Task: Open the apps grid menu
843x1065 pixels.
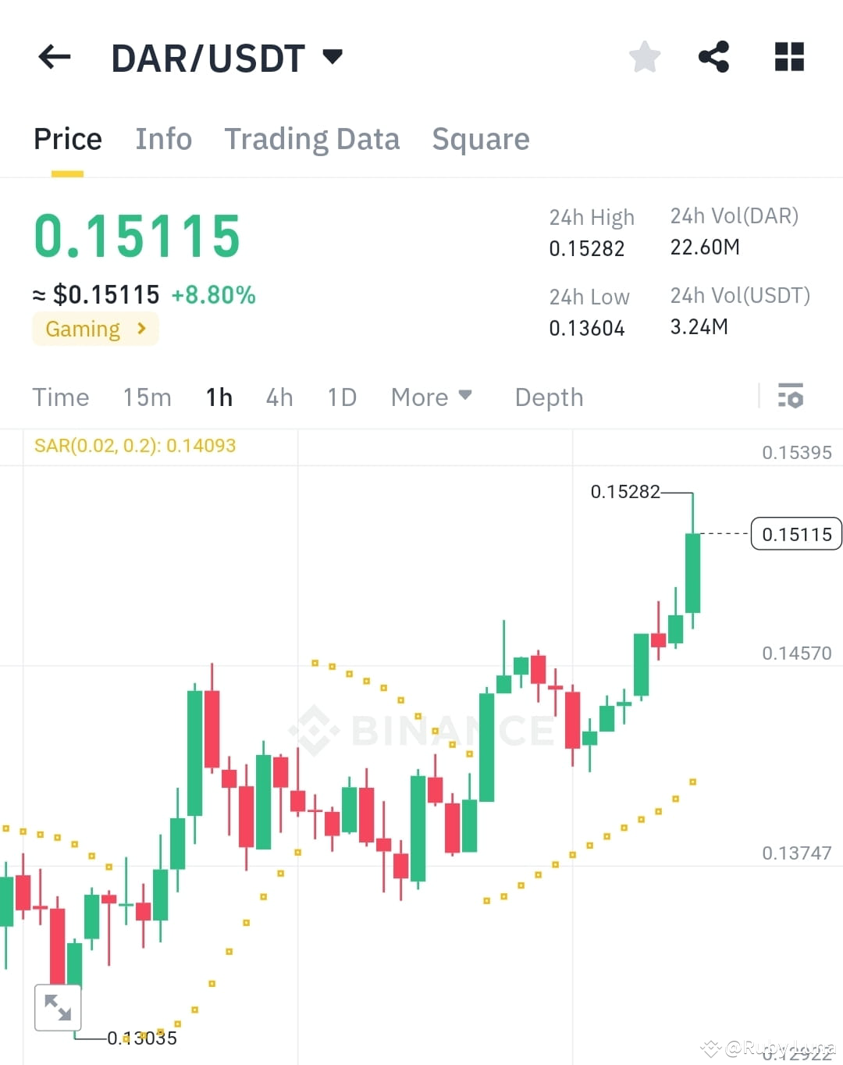Action: point(788,56)
